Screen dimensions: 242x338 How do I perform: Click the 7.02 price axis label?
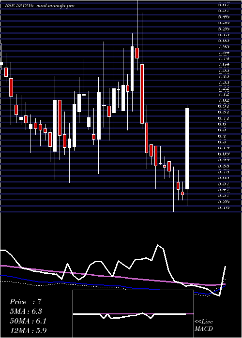[x=224, y=100]
